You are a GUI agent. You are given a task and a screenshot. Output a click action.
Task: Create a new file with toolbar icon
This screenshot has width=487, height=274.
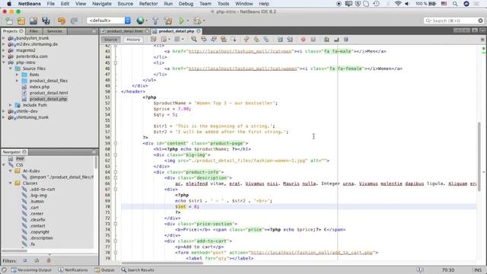9,21
